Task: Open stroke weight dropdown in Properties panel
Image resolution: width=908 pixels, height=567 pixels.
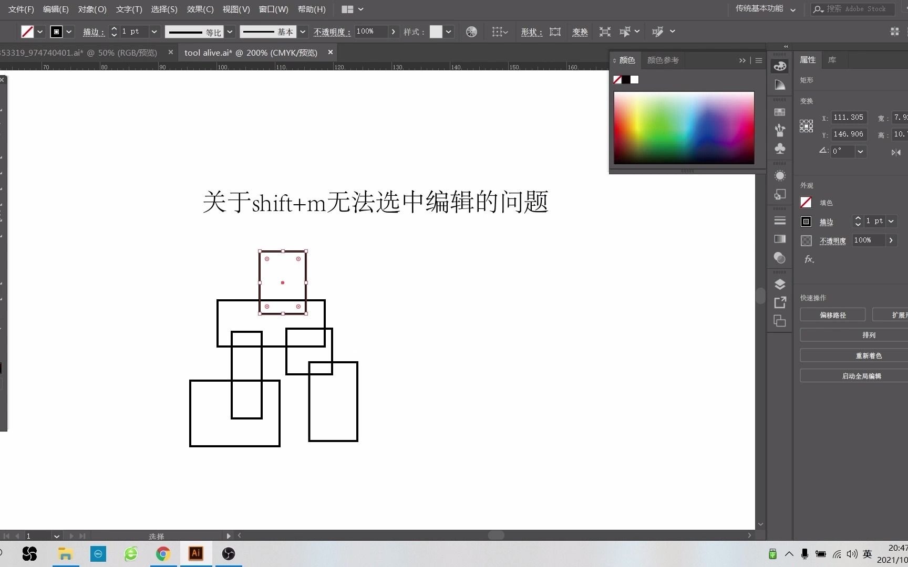Action: (x=891, y=222)
